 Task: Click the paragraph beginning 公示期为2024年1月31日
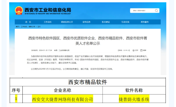tap(72, 69)
